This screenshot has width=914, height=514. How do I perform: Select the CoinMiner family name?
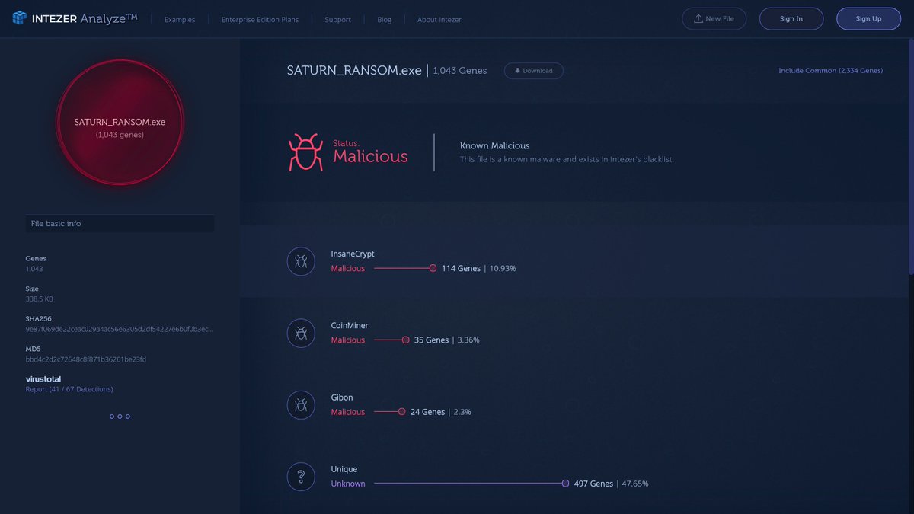click(x=350, y=325)
